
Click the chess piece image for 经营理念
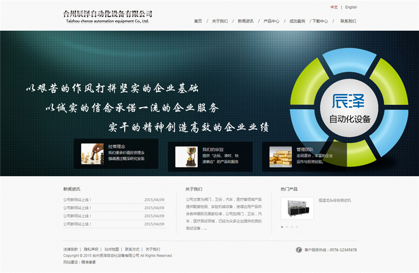click(x=92, y=154)
